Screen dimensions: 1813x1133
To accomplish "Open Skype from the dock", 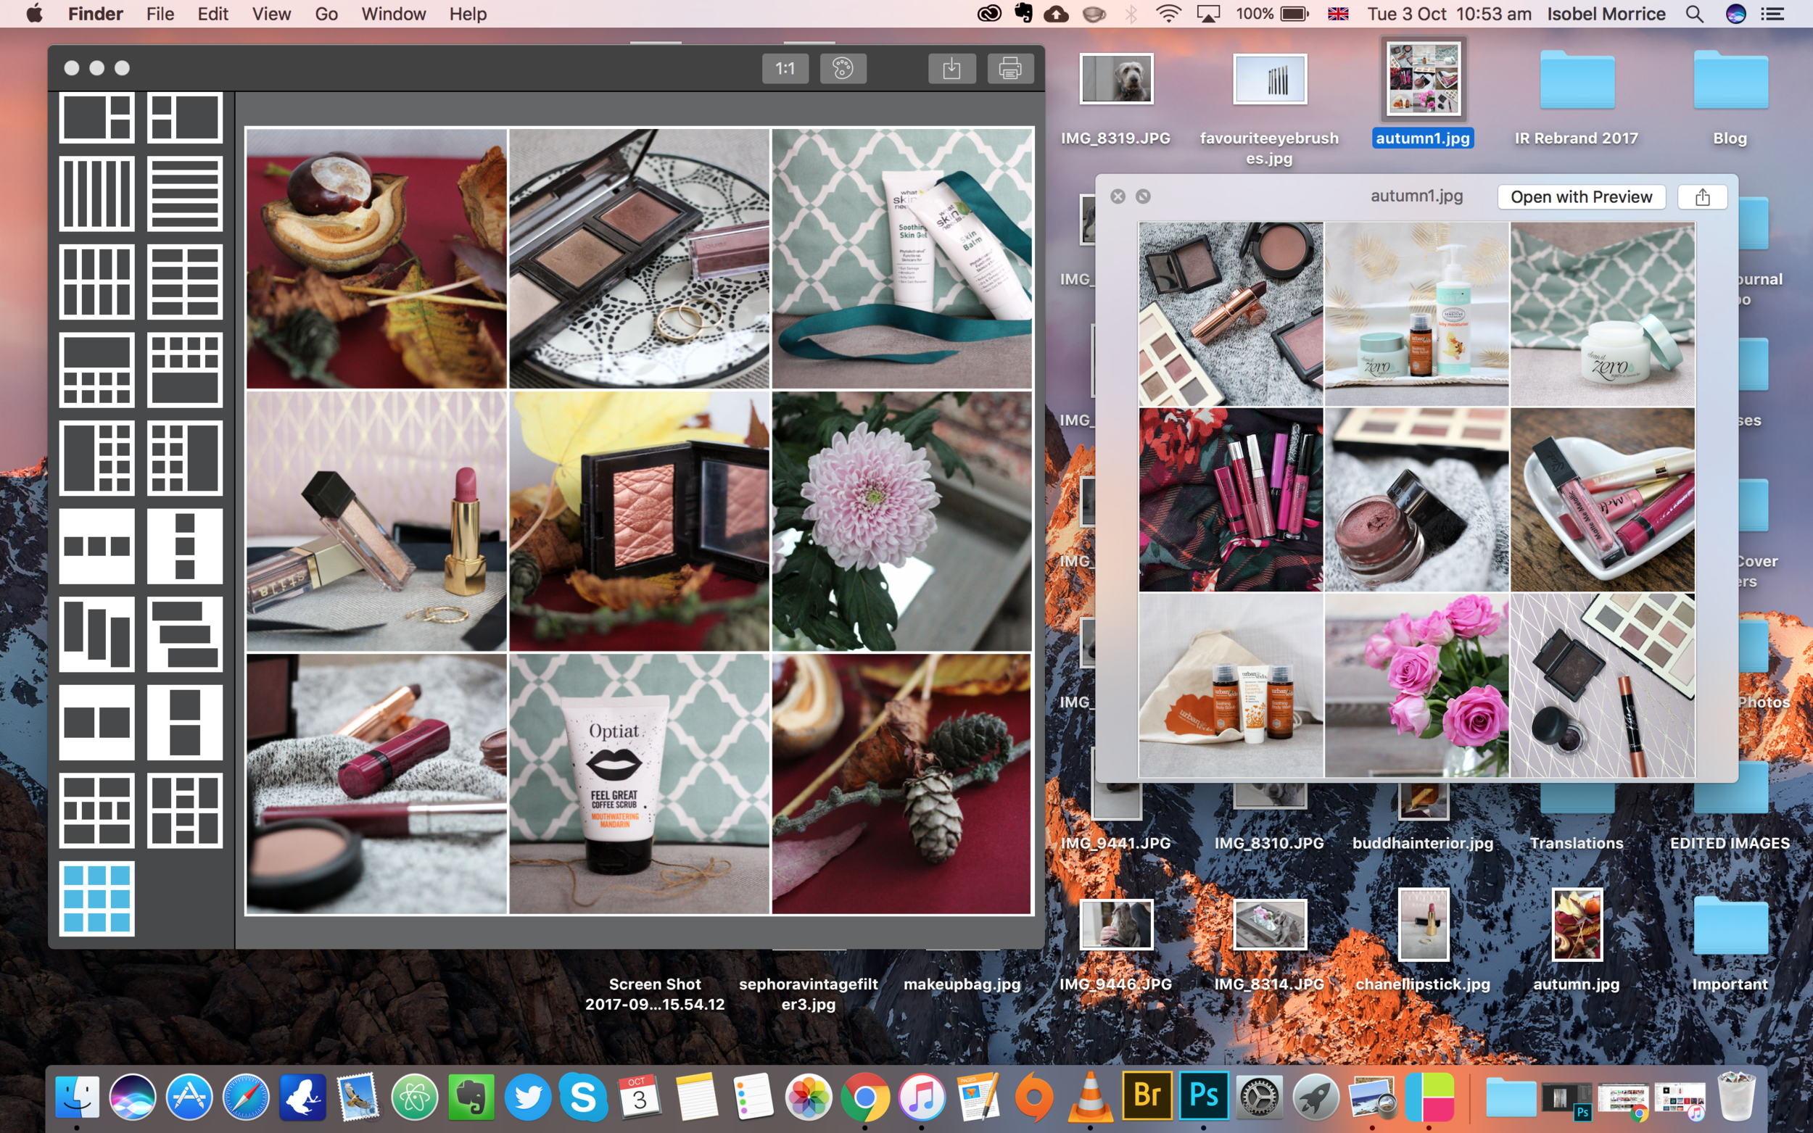I will [x=583, y=1097].
